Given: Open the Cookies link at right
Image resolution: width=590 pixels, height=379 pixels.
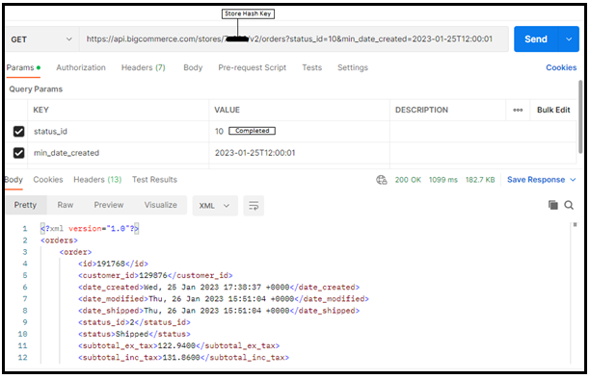Looking at the screenshot, I should pos(561,67).
